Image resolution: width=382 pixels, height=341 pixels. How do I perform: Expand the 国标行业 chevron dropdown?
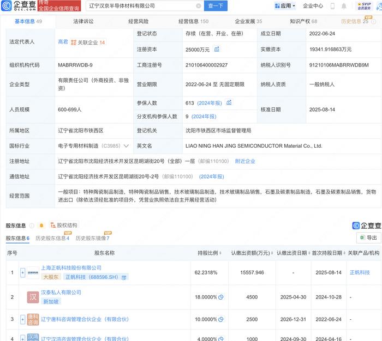coord(126,146)
